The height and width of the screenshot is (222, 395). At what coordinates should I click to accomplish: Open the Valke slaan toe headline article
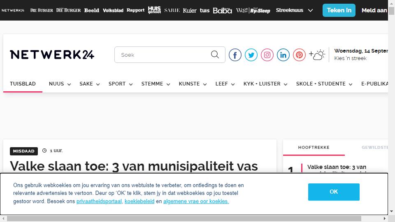[x=134, y=166]
